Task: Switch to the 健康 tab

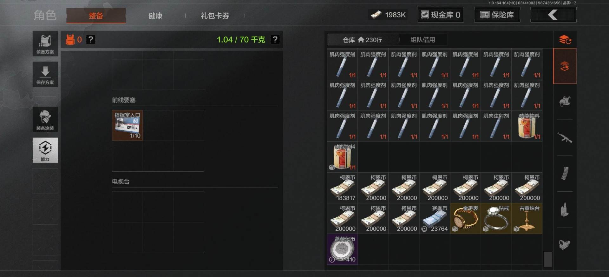Action: click(155, 16)
